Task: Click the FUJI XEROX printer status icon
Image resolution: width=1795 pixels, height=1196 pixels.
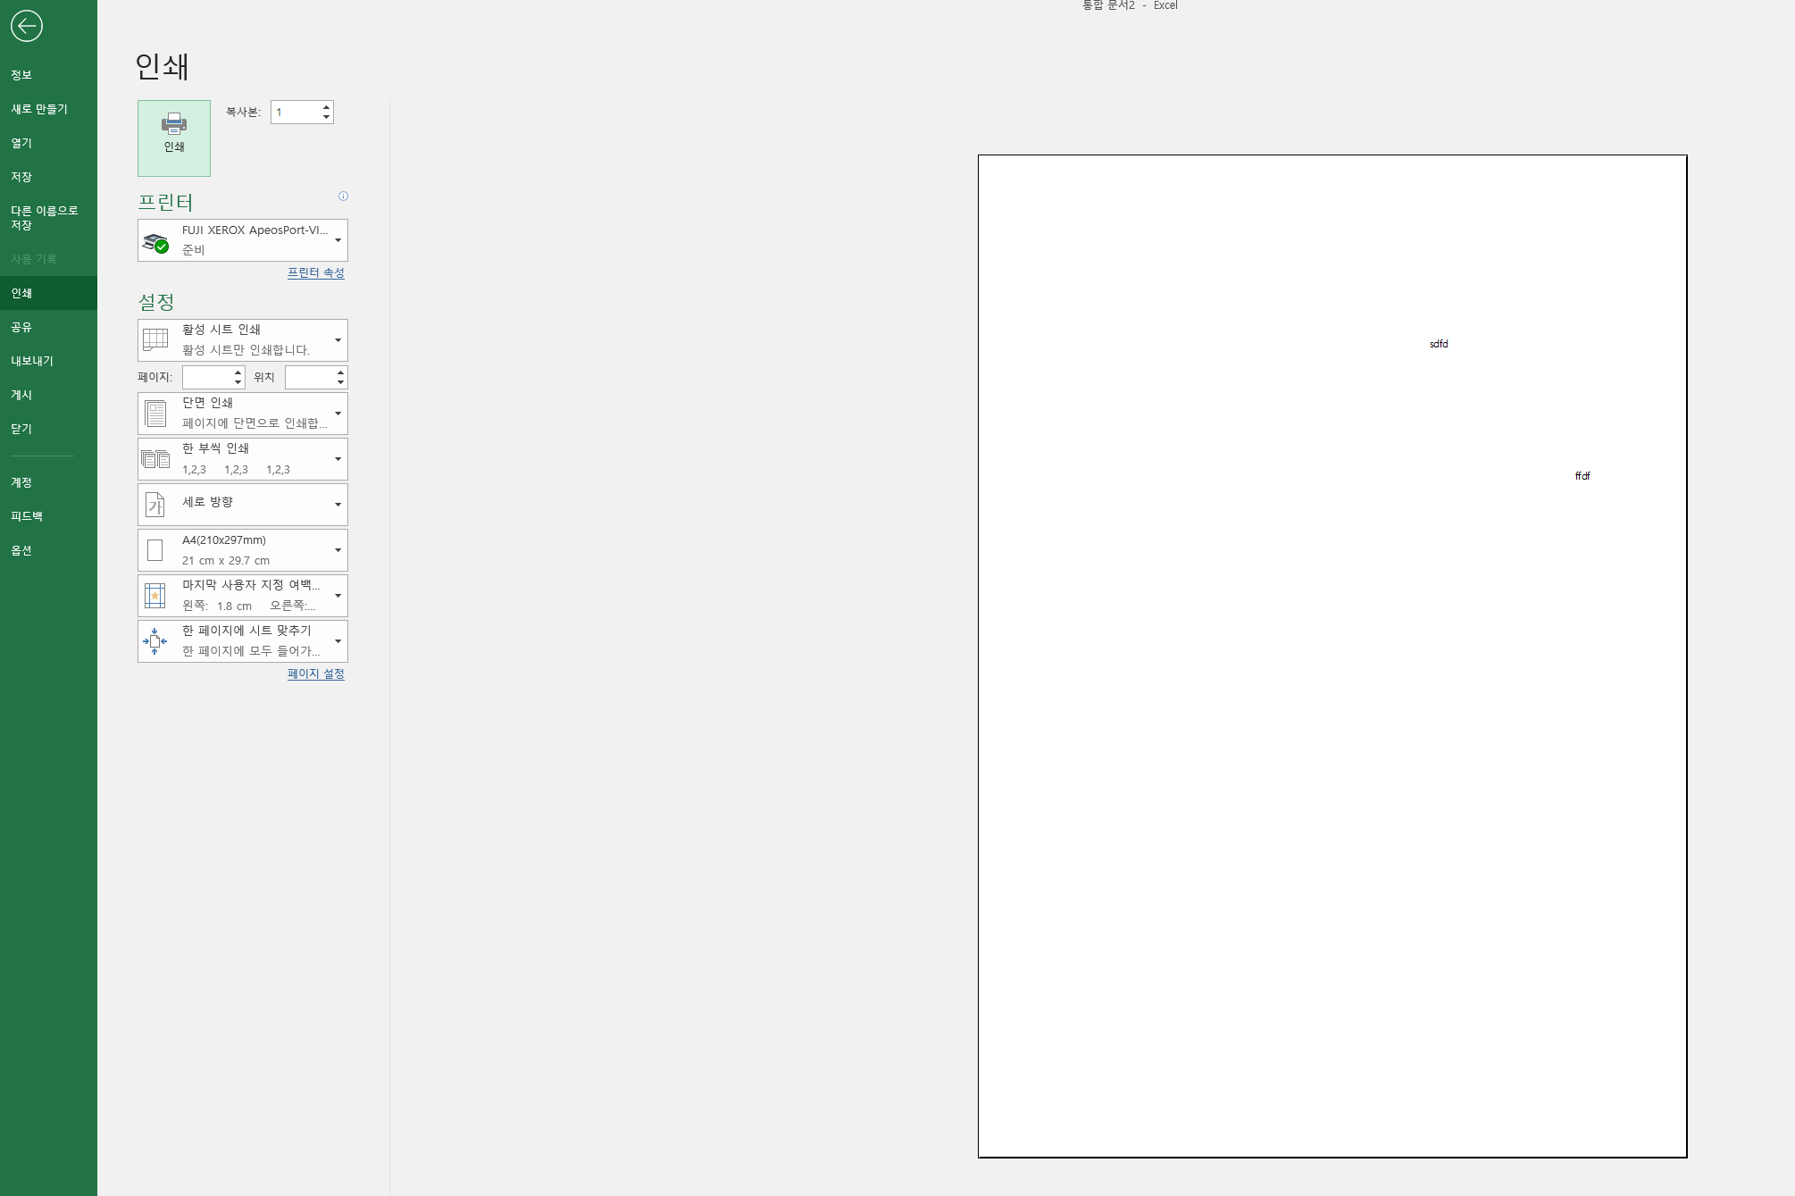Action: (x=156, y=242)
